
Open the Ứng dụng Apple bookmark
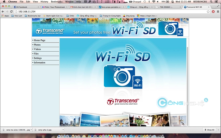click(129, 16)
